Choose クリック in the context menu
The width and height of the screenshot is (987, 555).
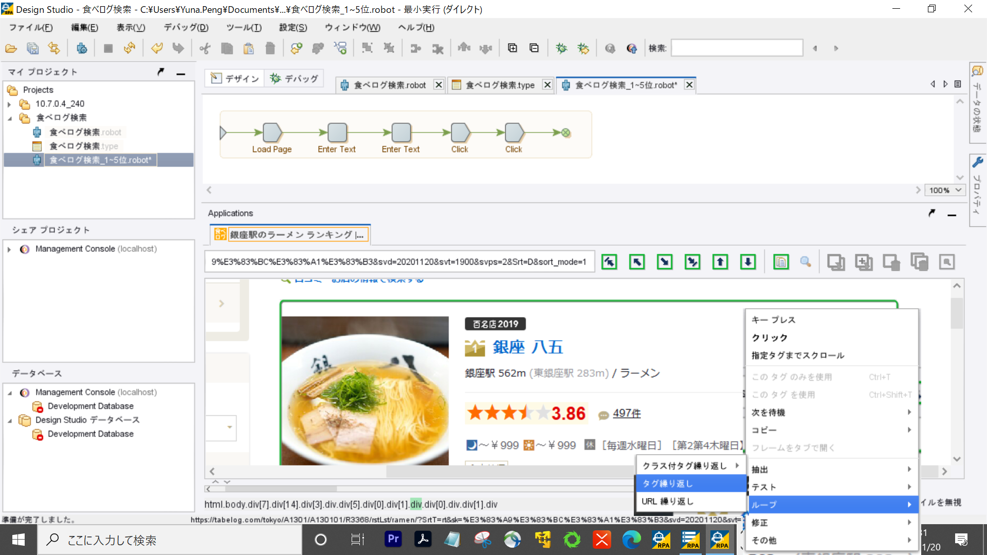point(831,338)
